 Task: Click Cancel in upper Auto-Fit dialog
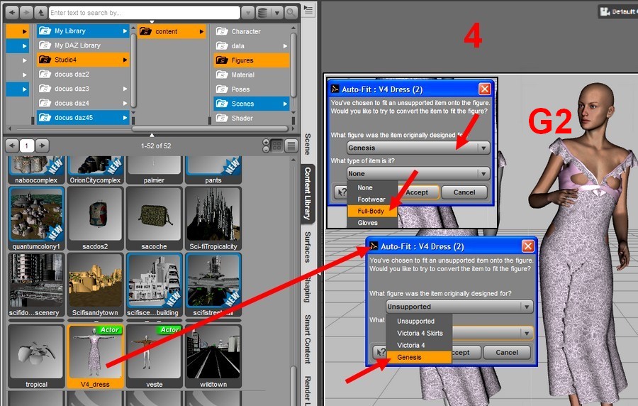click(464, 192)
